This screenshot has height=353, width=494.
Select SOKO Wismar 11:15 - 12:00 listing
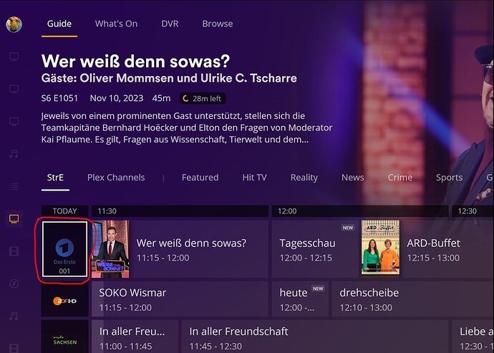click(x=180, y=299)
